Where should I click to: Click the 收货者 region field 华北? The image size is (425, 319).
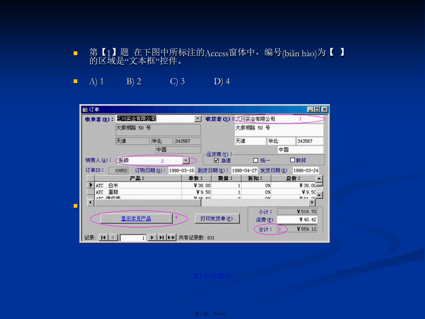point(281,141)
